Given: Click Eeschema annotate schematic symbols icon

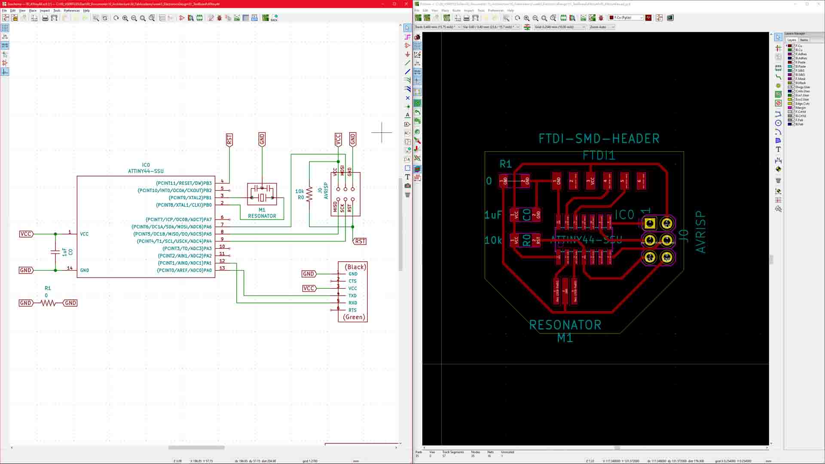Looking at the screenshot, I should coord(211,18).
